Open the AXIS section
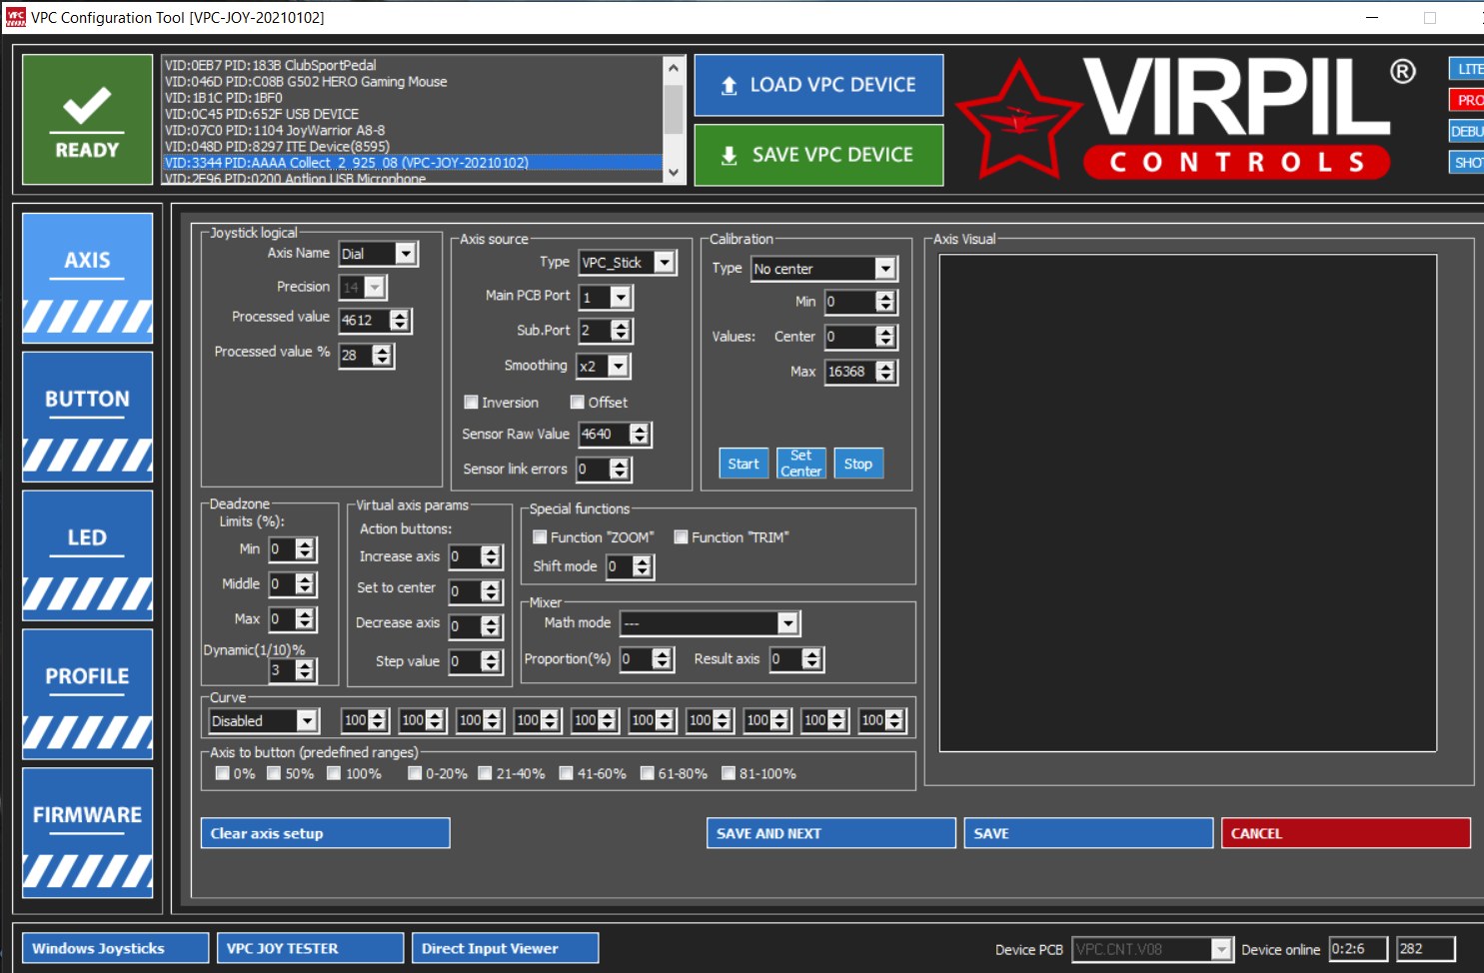1484x973 pixels. pyautogui.click(x=87, y=278)
